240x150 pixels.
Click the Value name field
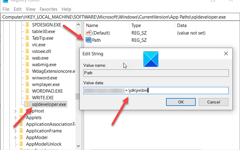[x=156, y=73]
